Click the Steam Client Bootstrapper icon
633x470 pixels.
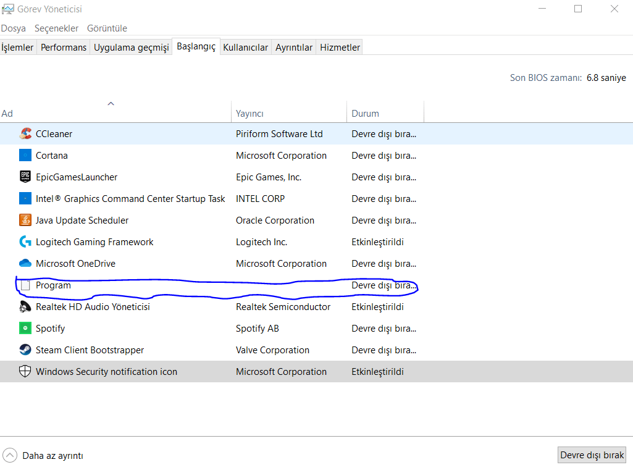[x=25, y=350]
